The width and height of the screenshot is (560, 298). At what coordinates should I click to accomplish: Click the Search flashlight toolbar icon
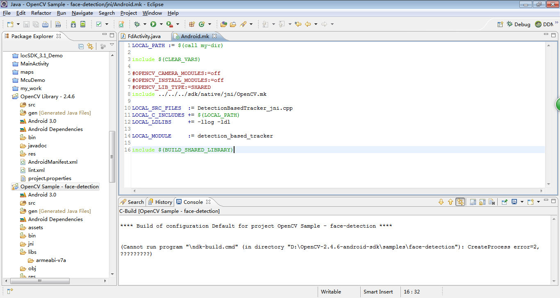(243, 24)
